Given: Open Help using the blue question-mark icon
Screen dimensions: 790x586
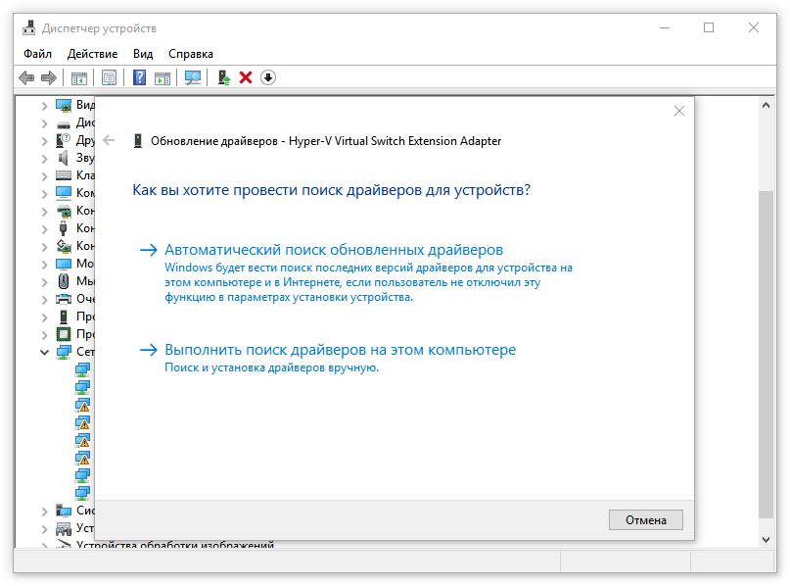Looking at the screenshot, I should pyautogui.click(x=139, y=77).
